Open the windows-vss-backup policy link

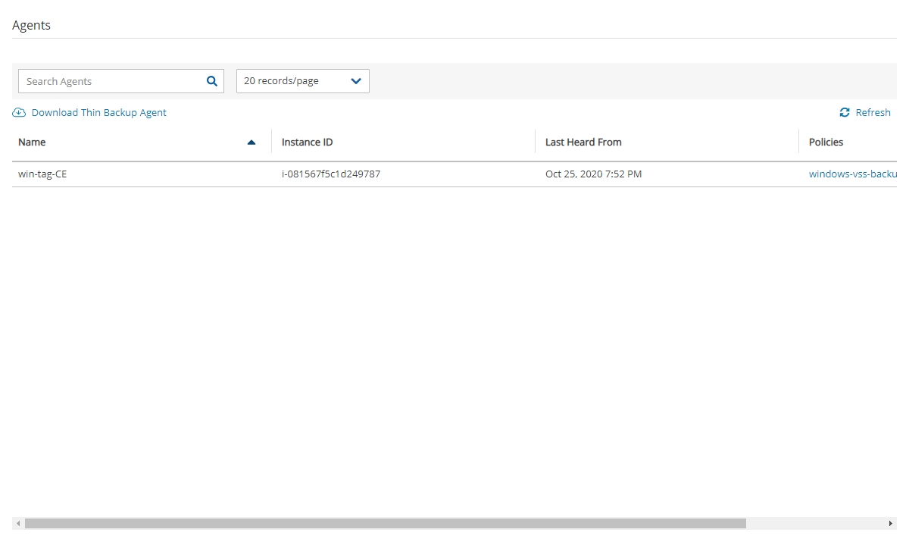click(x=852, y=174)
